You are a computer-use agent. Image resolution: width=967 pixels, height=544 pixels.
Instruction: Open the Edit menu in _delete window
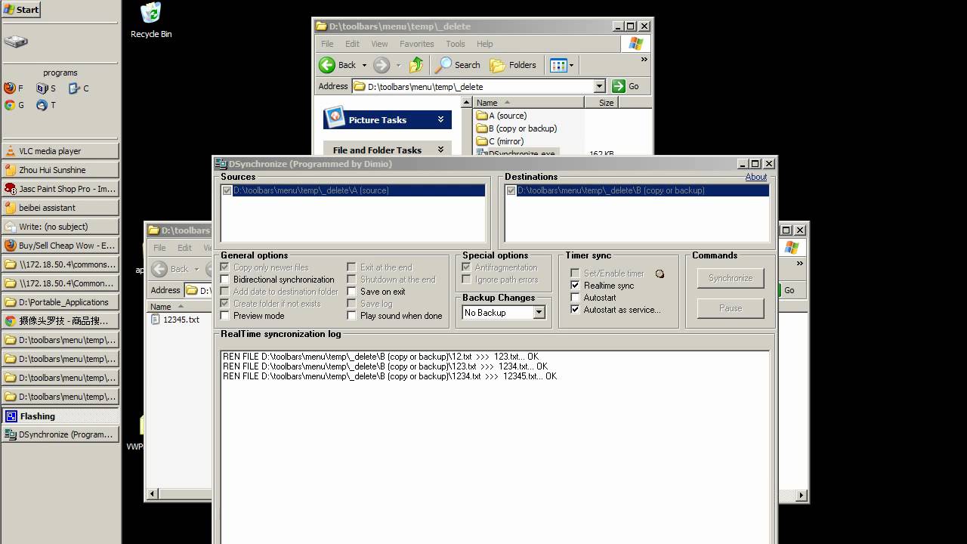[x=353, y=44]
